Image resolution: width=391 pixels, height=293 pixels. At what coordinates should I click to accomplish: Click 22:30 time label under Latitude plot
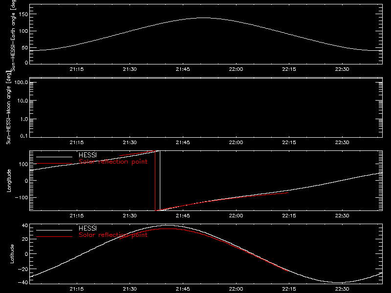click(x=342, y=289)
